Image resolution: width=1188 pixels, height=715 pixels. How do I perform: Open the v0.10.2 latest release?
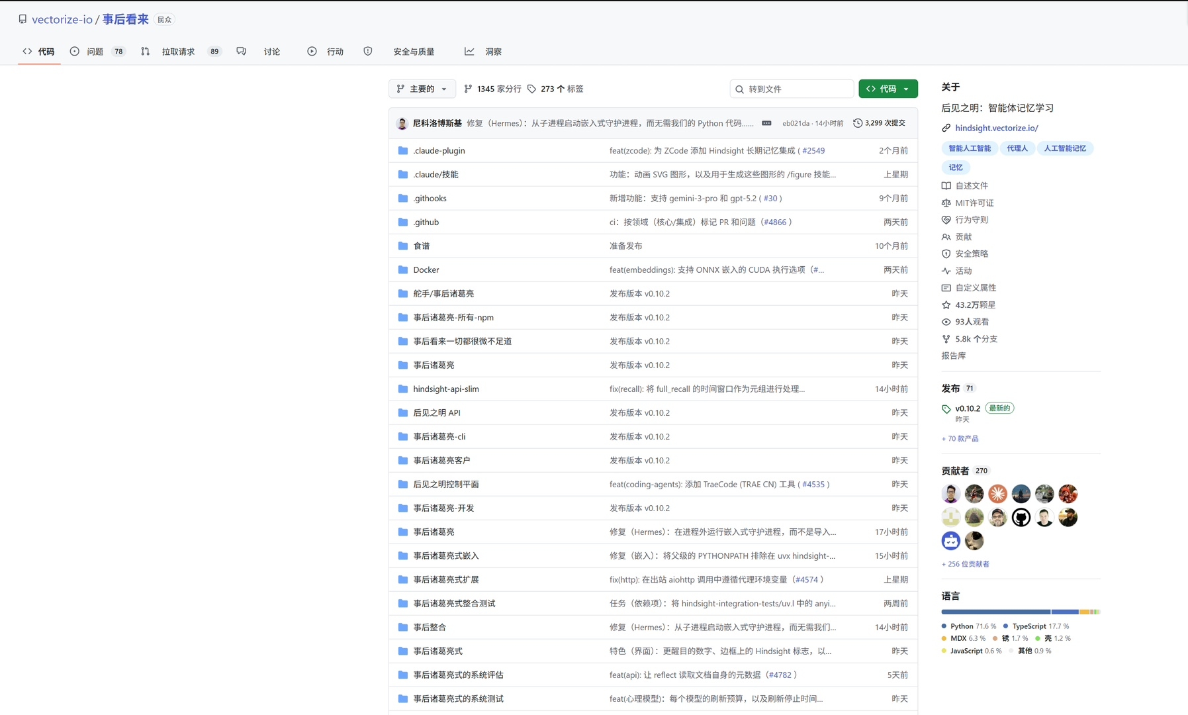[968, 408]
